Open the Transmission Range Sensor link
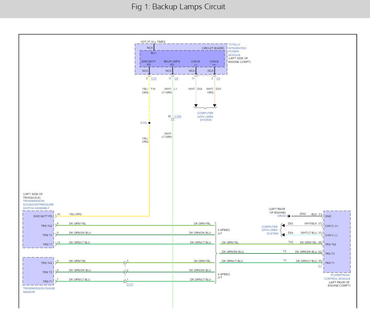The width and height of the screenshot is (370, 322). [39, 290]
